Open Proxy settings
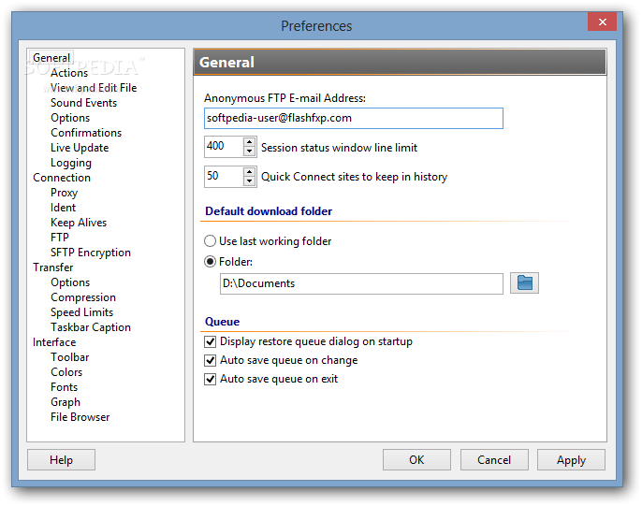Image resolution: width=642 pixels, height=506 pixels. pyautogui.click(x=65, y=193)
